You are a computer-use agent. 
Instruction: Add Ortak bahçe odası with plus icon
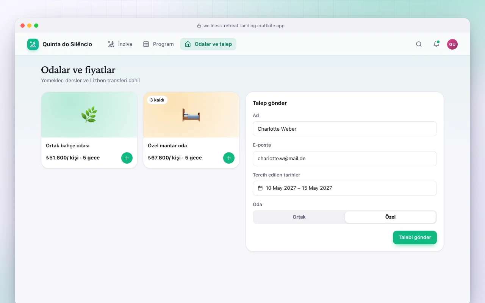coord(127,158)
